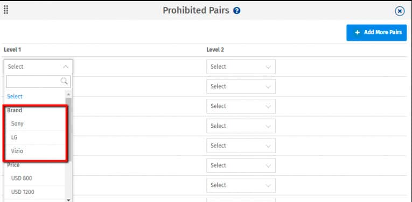Expand the sixth Level 2 Select dropdown
Screen dimensions: 412x202
[241, 165]
